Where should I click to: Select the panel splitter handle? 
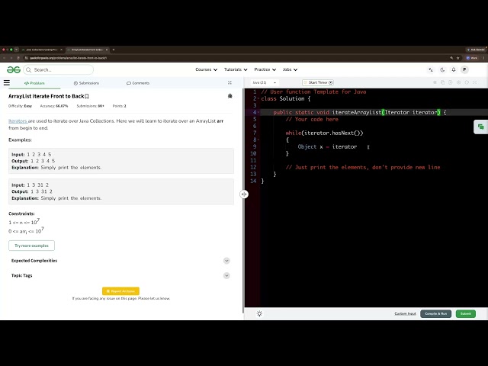244,194
